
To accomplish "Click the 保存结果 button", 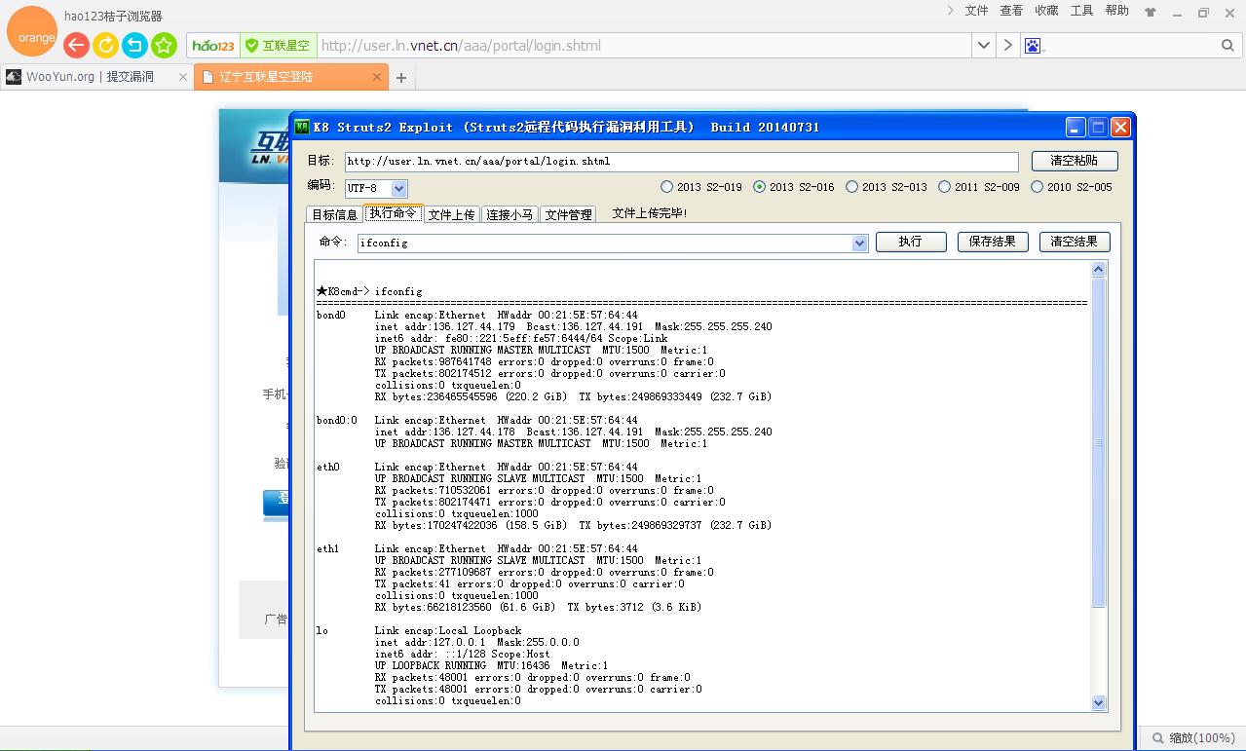I will point(993,242).
